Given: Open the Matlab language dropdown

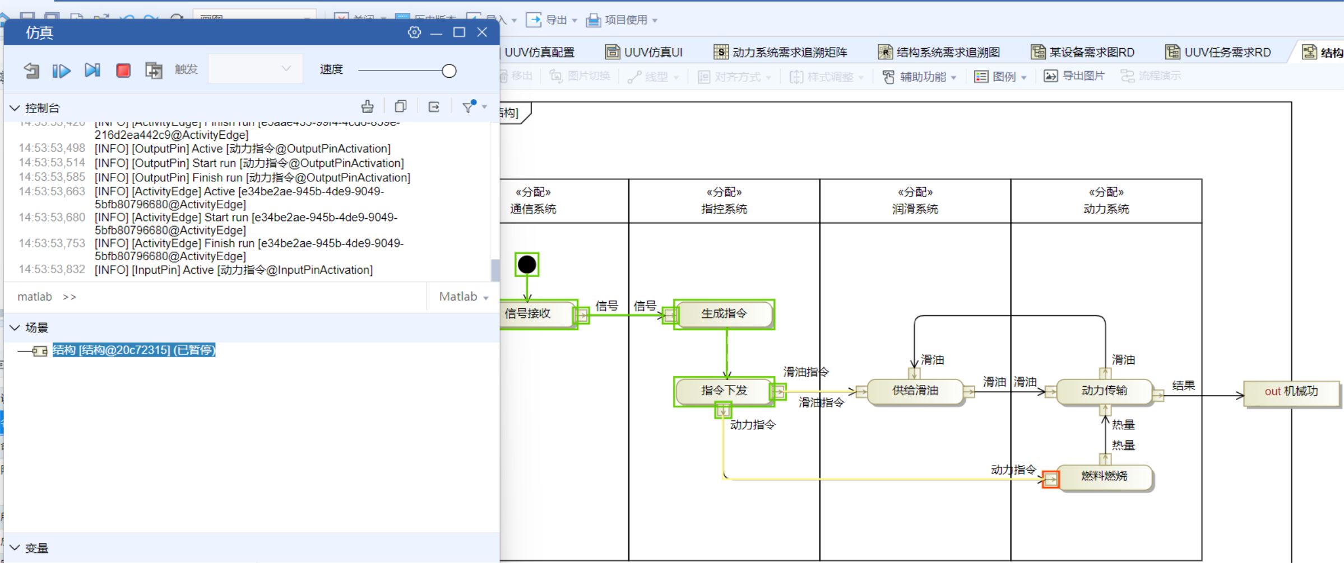Looking at the screenshot, I should click(x=463, y=297).
